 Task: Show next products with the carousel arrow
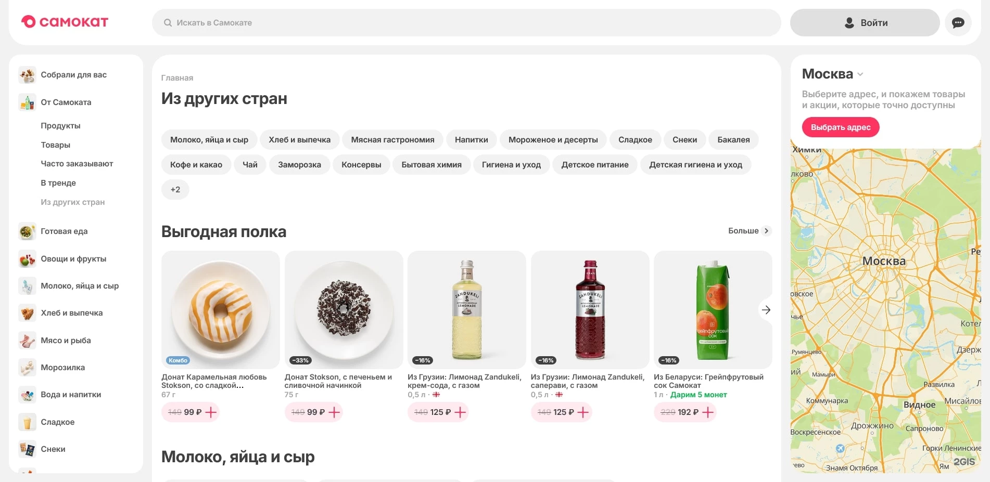pyautogui.click(x=766, y=309)
